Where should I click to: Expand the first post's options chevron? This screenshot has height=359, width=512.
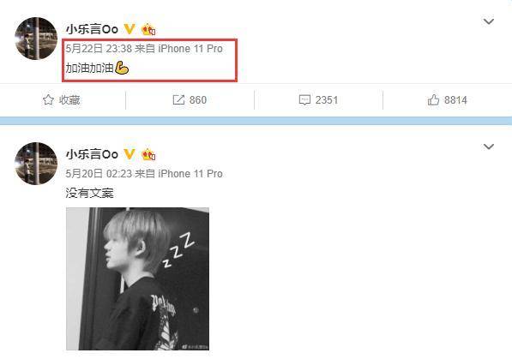click(x=489, y=21)
